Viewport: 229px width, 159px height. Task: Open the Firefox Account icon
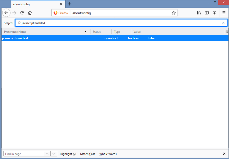[214, 13]
